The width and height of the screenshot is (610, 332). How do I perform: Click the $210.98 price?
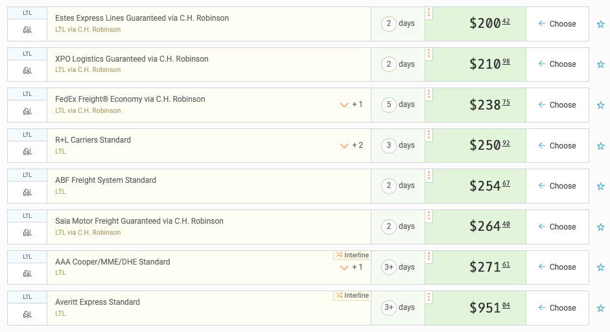[489, 64]
